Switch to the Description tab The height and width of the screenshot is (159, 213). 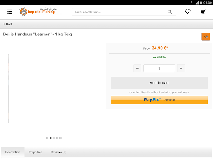click(12, 152)
